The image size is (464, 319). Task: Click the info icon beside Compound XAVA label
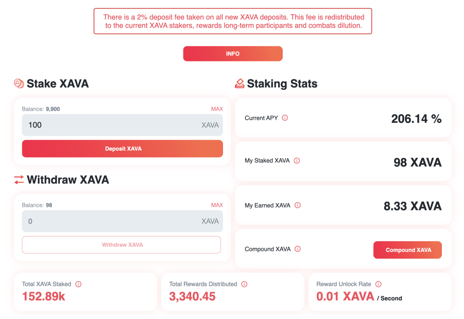(x=298, y=249)
